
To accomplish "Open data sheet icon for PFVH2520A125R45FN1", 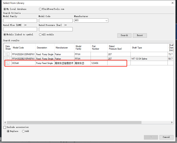I will (8, 54).
